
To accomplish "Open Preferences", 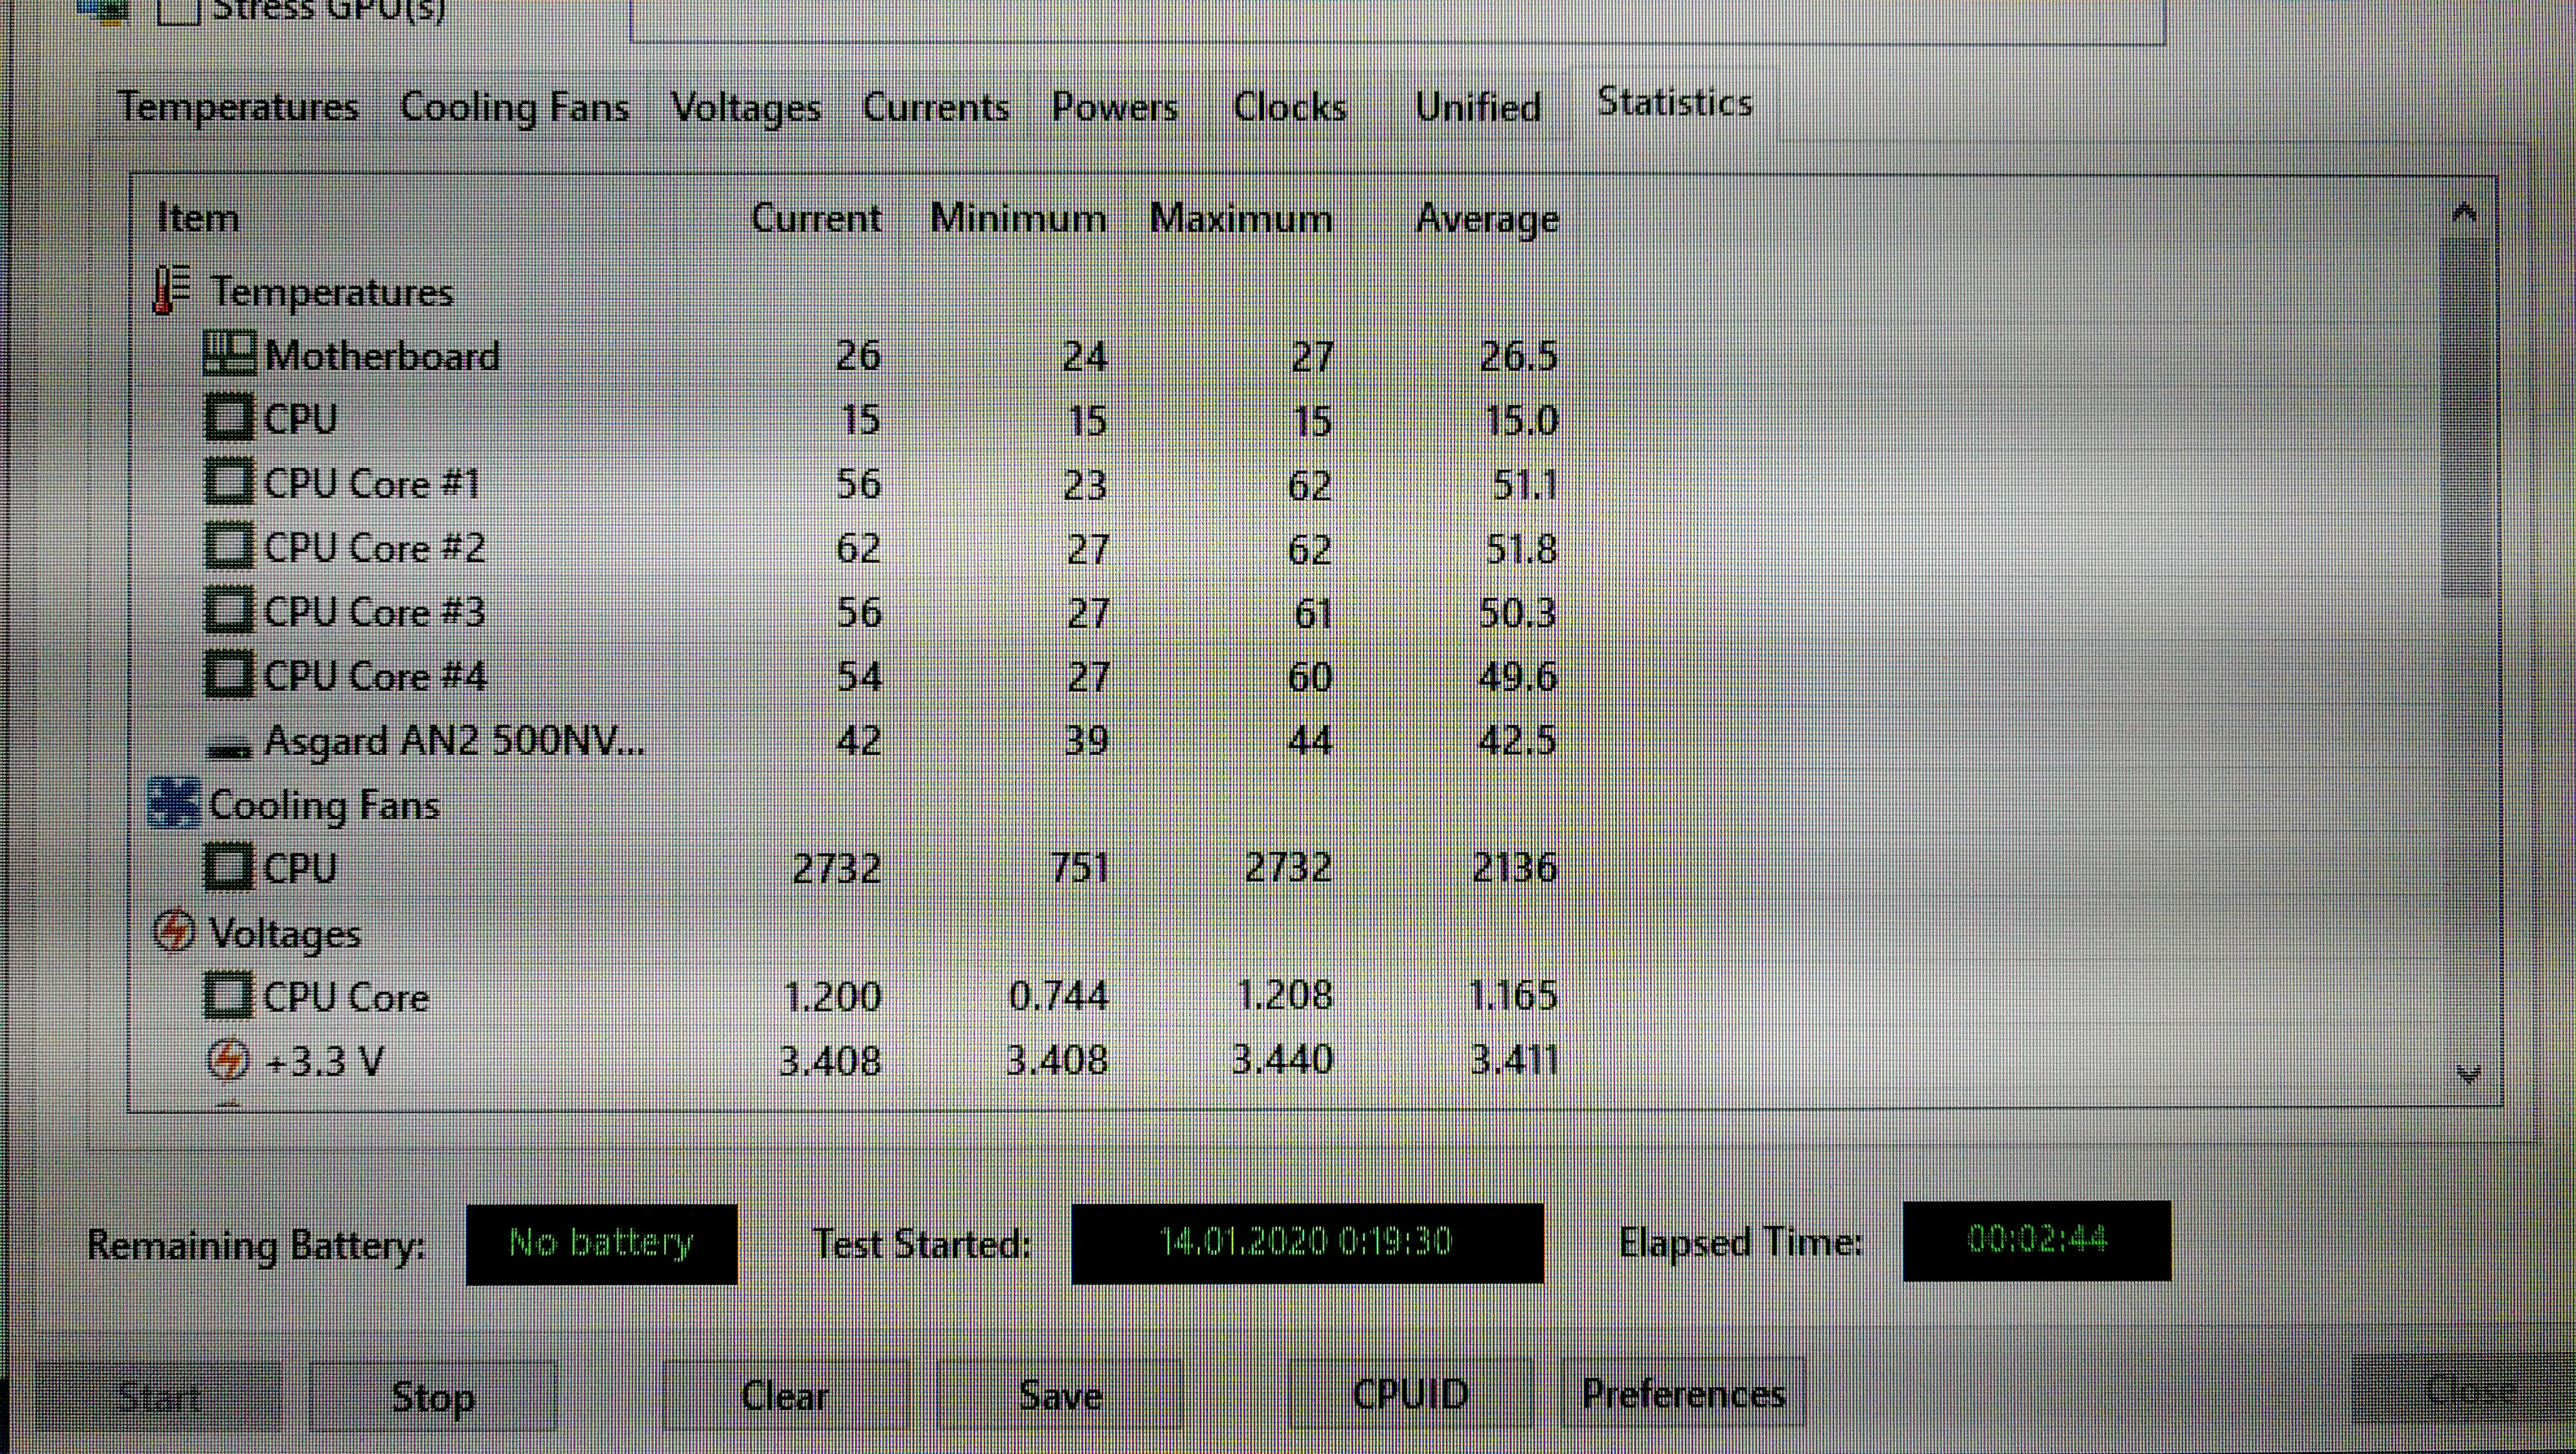I will pyautogui.click(x=1683, y=1394).
